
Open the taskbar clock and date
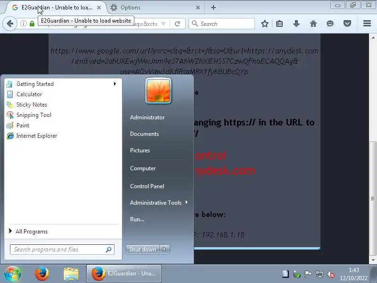click(354, 274)
